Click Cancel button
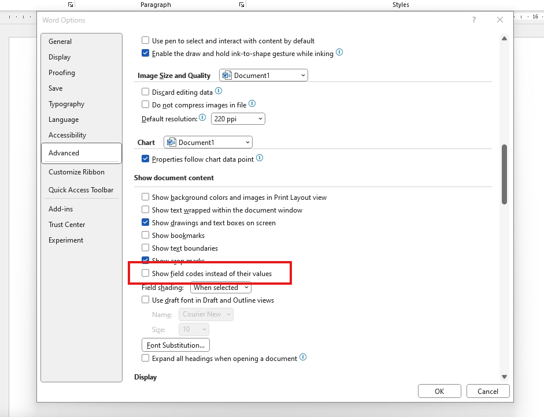 (488, 392)
